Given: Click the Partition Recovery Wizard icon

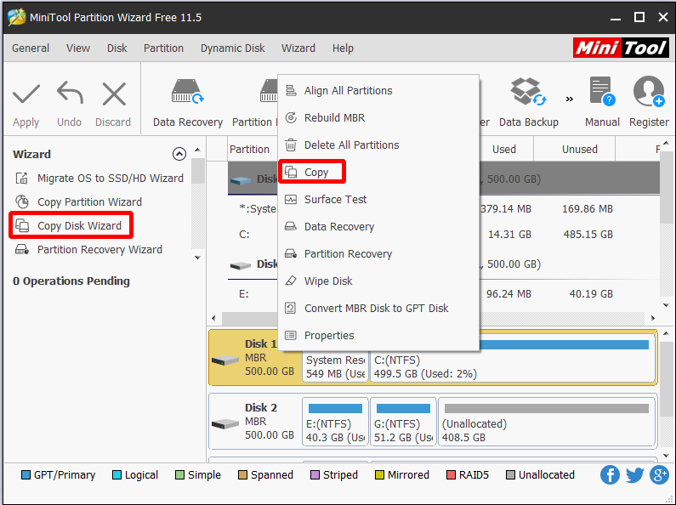Looking at the screenshot, I should [x=22, y=249].
